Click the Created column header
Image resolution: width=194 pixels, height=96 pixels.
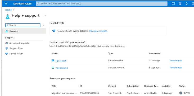[112, 86]
